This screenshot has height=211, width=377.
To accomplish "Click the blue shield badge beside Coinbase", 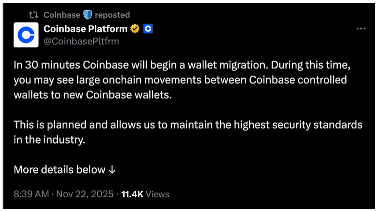I will pyautogui.click(x=87, y=15).
